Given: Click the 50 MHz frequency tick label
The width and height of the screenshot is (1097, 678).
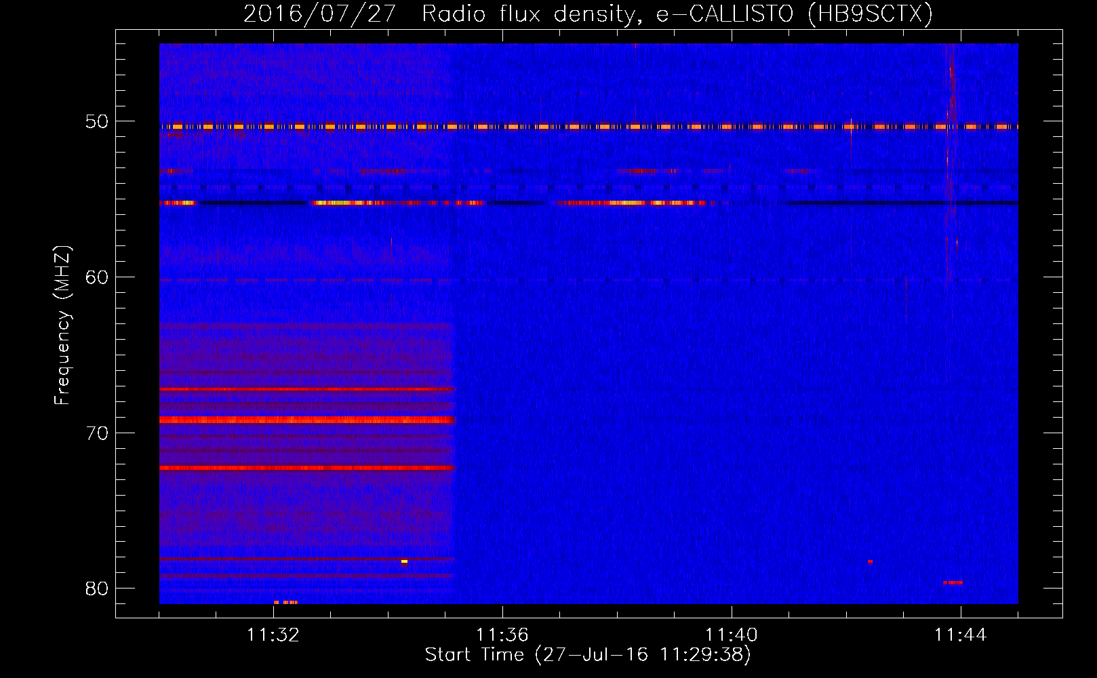Looking at the screenshot, I should coord(97,121).
